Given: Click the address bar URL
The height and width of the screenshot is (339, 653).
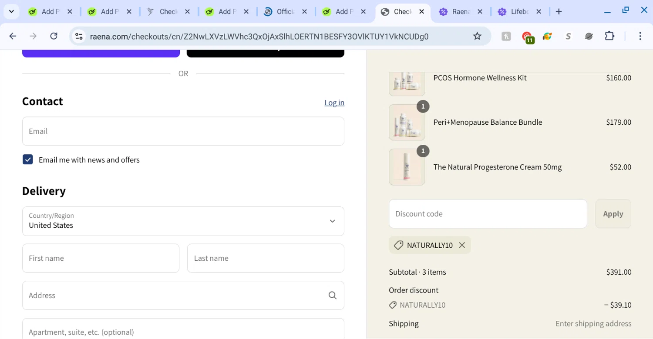Looking at the screenshot, I should coord(259,37).
